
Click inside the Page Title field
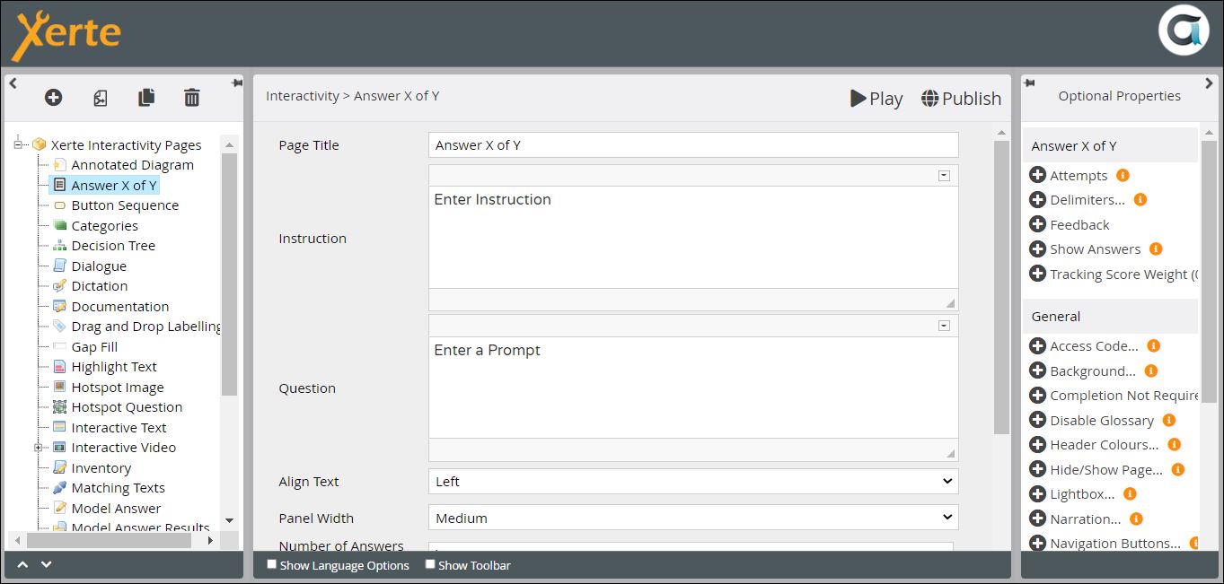(692, 145)
